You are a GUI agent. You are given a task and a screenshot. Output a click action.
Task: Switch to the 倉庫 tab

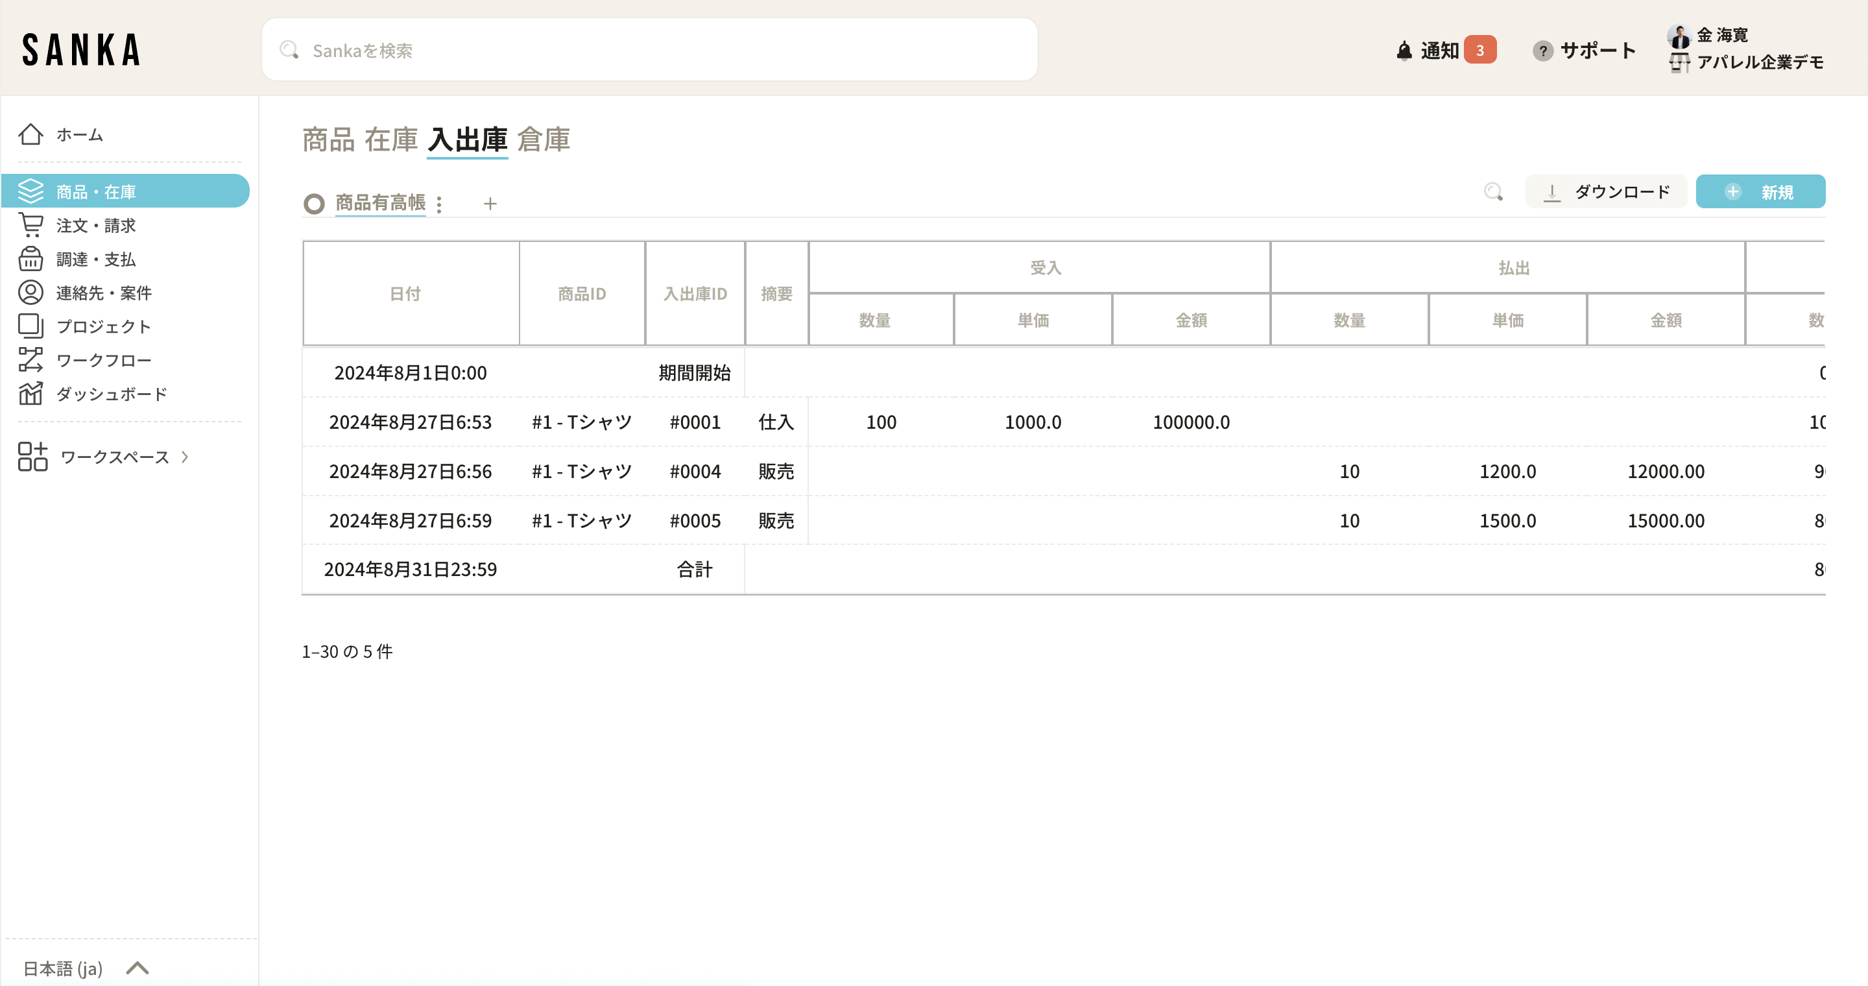coord(544,139)
